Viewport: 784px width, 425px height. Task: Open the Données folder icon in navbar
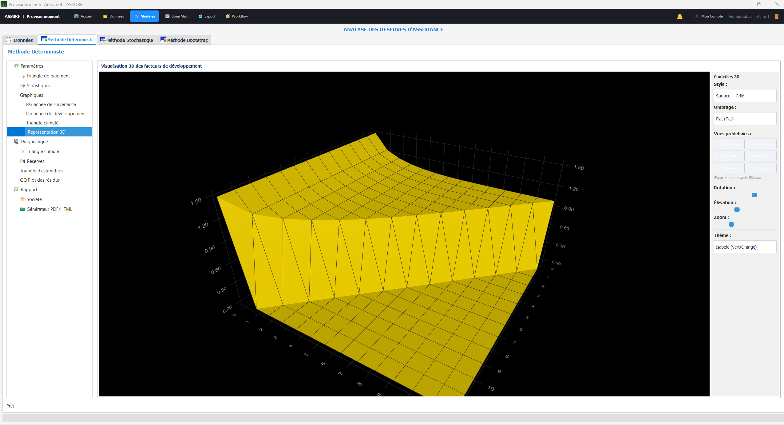click(x=105, y=16)
